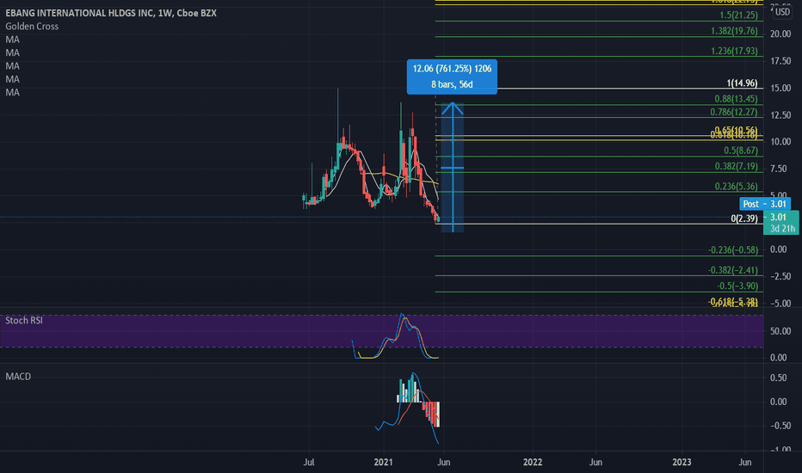Click the Jul label on time axis

308,462
